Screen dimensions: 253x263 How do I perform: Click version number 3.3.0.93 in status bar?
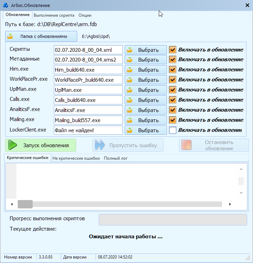[x=46, y=257]
